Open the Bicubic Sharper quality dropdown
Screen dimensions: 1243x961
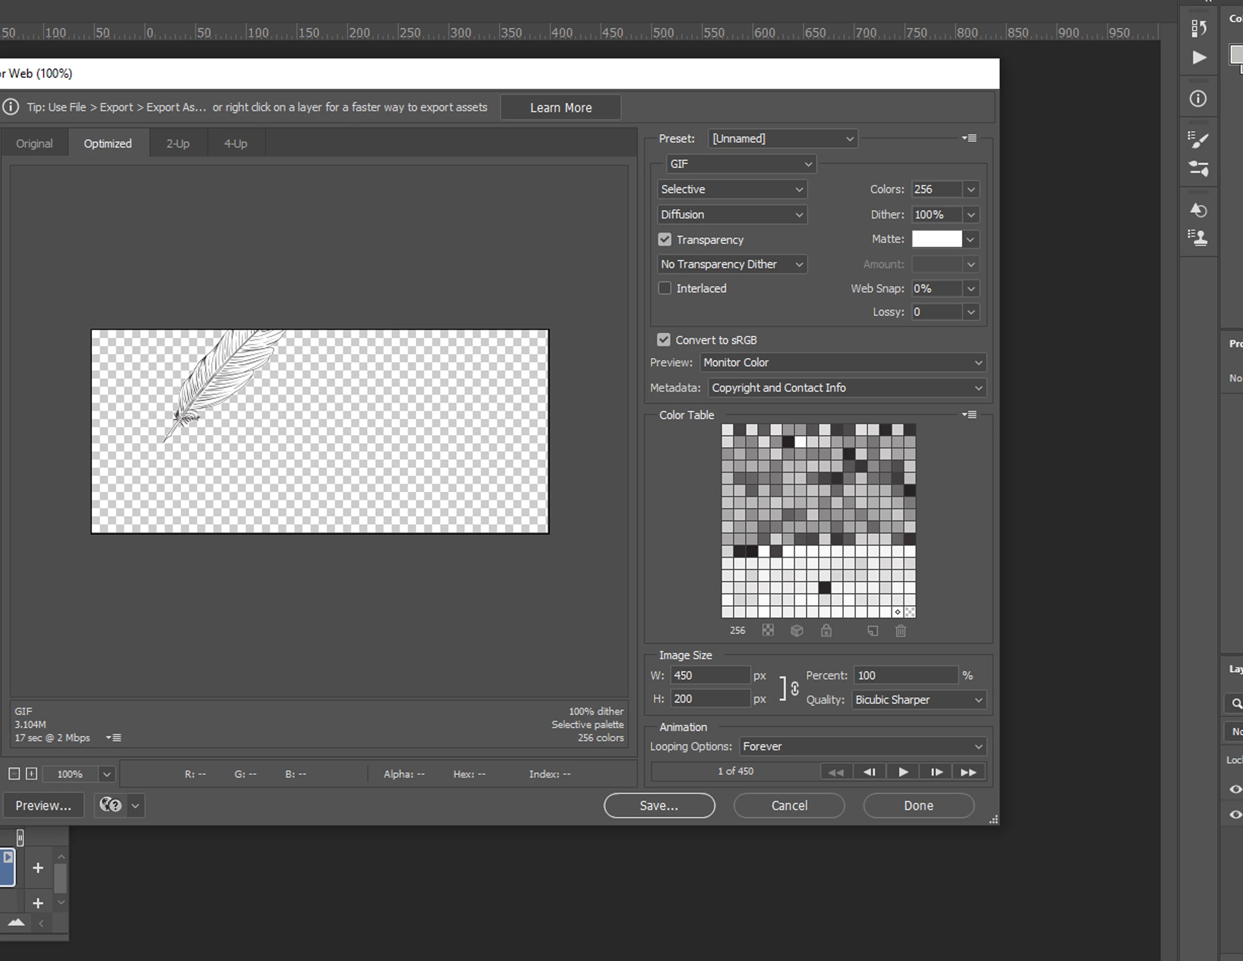918,700
